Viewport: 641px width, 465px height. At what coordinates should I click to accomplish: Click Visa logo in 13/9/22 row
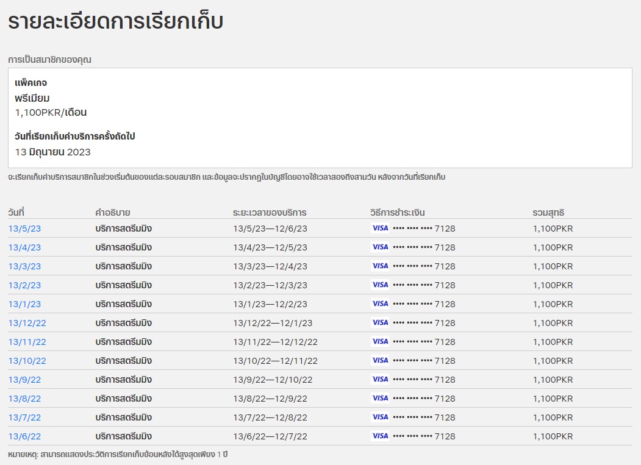[380, 379]
